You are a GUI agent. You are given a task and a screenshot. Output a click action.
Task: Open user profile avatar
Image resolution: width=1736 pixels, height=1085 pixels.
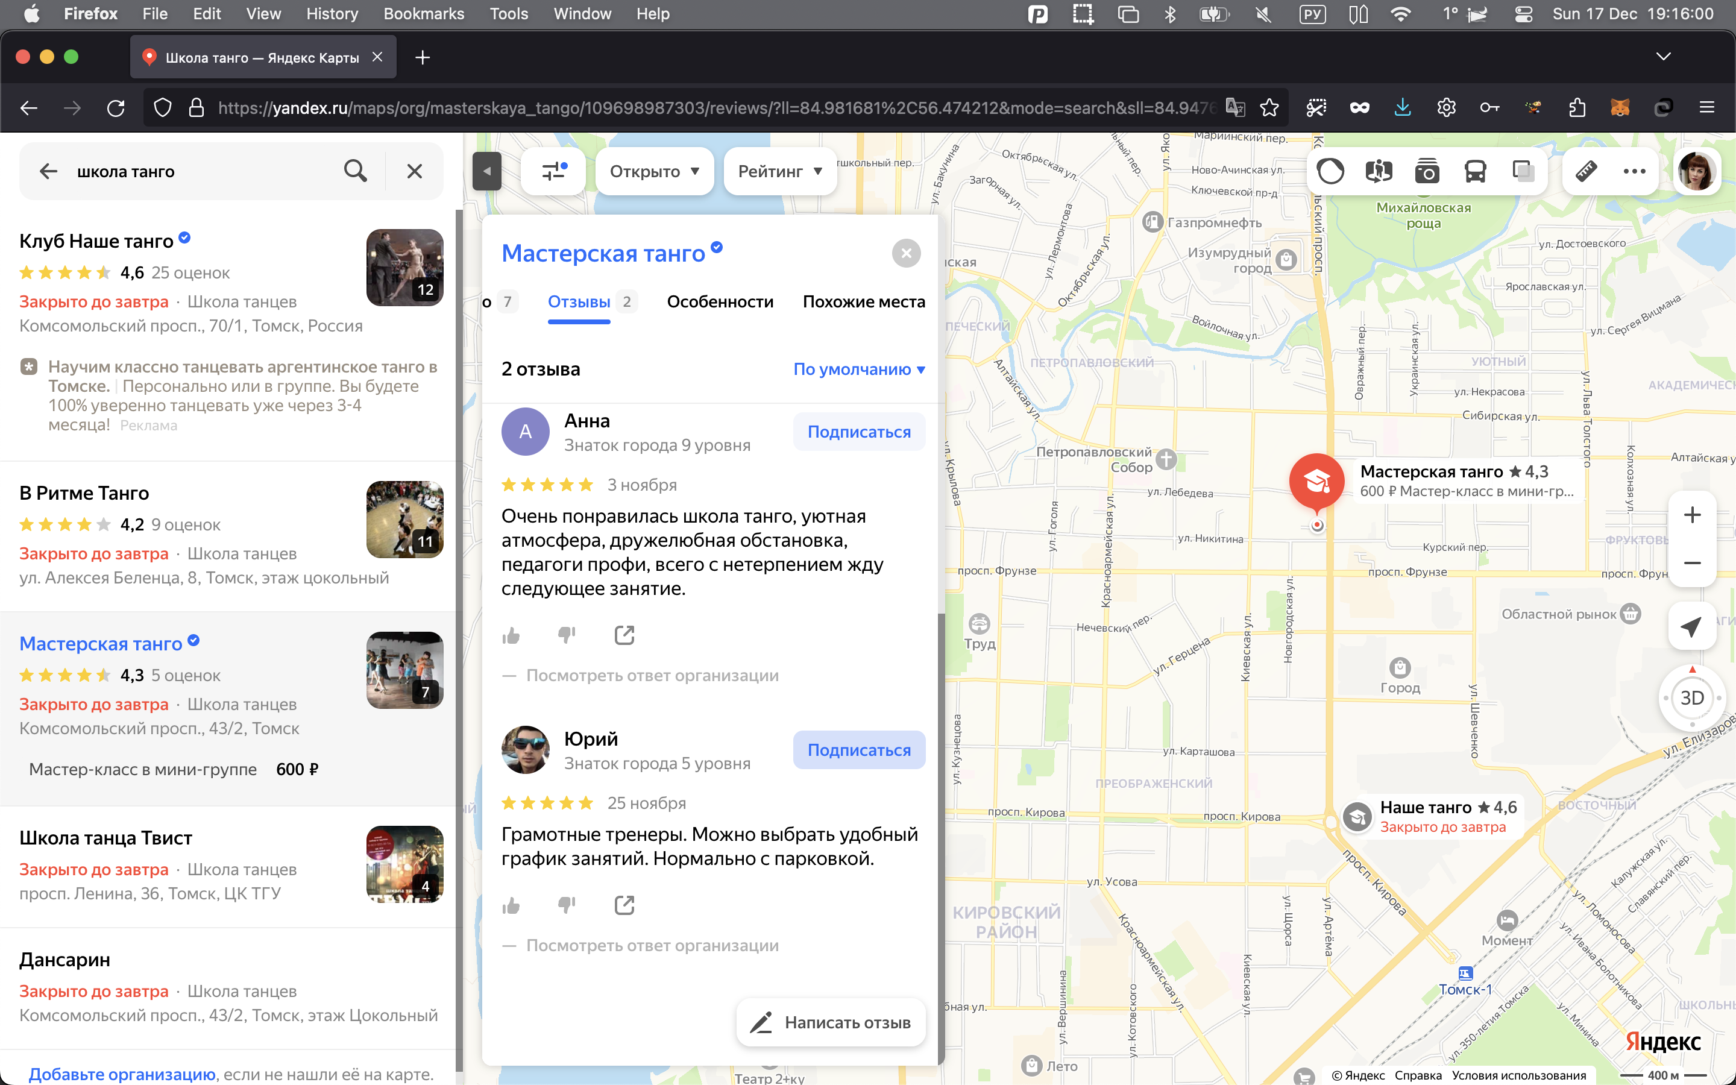[x=1697, y=172]
